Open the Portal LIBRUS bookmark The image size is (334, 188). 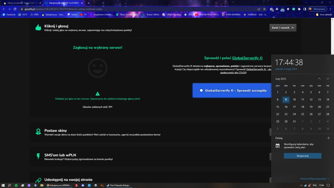tap(151, 15)
